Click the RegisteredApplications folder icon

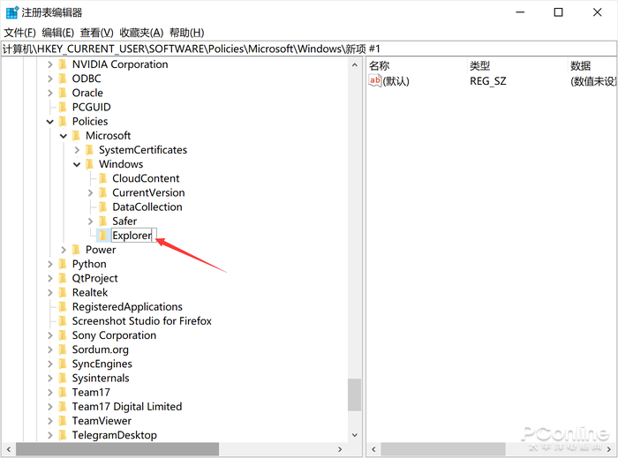(x=63, y=307)
